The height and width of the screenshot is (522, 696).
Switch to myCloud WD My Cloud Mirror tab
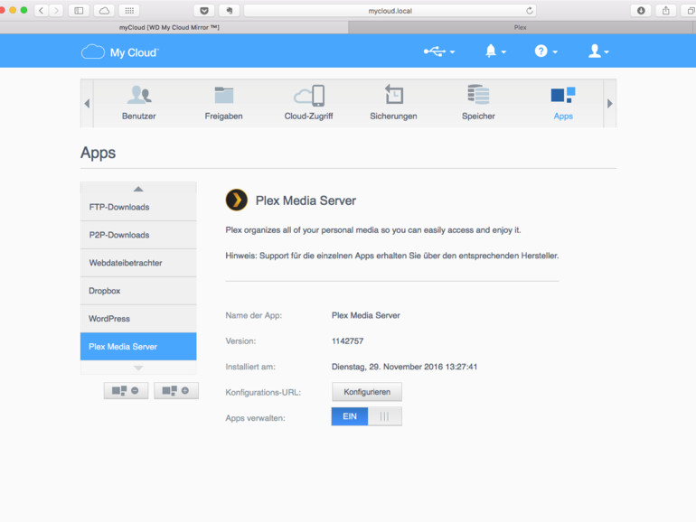[x=174, y=27]
